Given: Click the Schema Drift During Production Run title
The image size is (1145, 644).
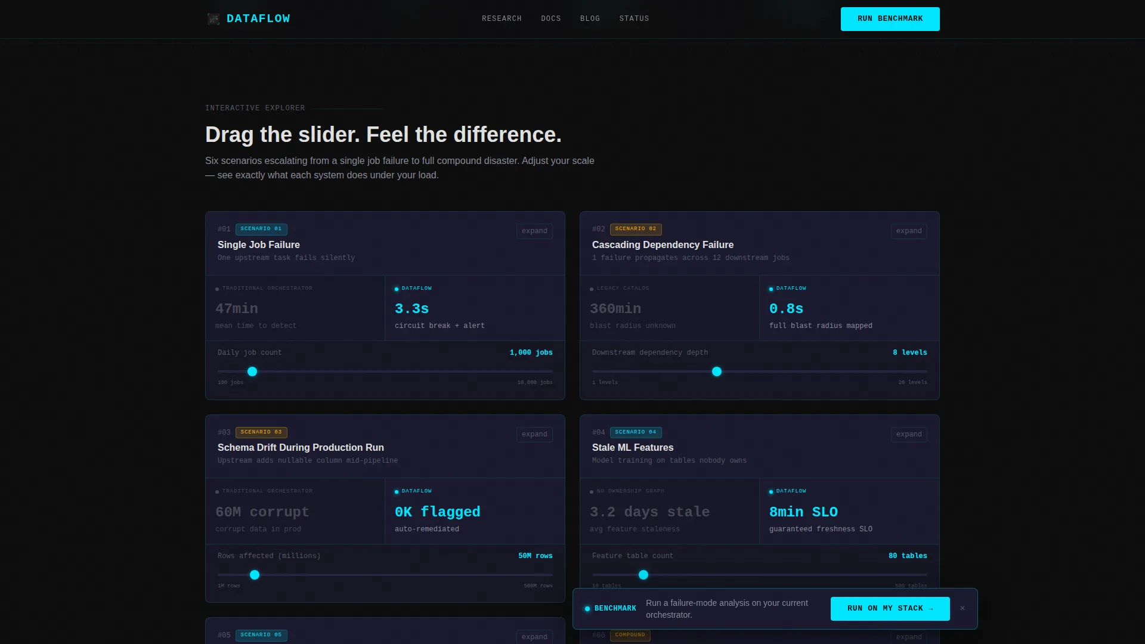Looking at the screenshot, I should (301, 447).
